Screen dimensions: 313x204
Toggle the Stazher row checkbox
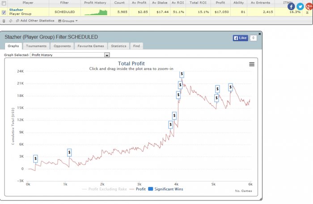[x=4, y=12]
